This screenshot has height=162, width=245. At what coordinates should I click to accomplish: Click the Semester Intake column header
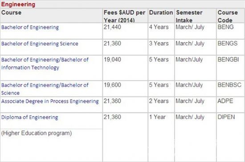click(189, 16)
